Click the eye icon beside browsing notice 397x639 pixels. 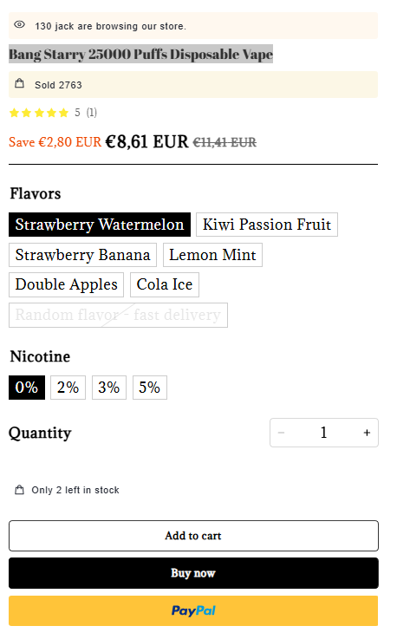(19, 24)
